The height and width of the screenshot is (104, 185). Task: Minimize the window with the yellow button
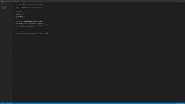[3, 1]
